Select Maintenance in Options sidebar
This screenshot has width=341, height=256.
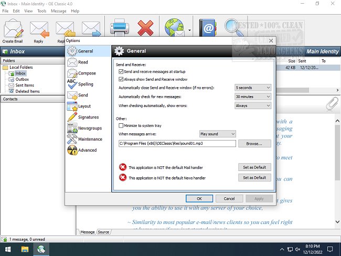coord(88,139)
